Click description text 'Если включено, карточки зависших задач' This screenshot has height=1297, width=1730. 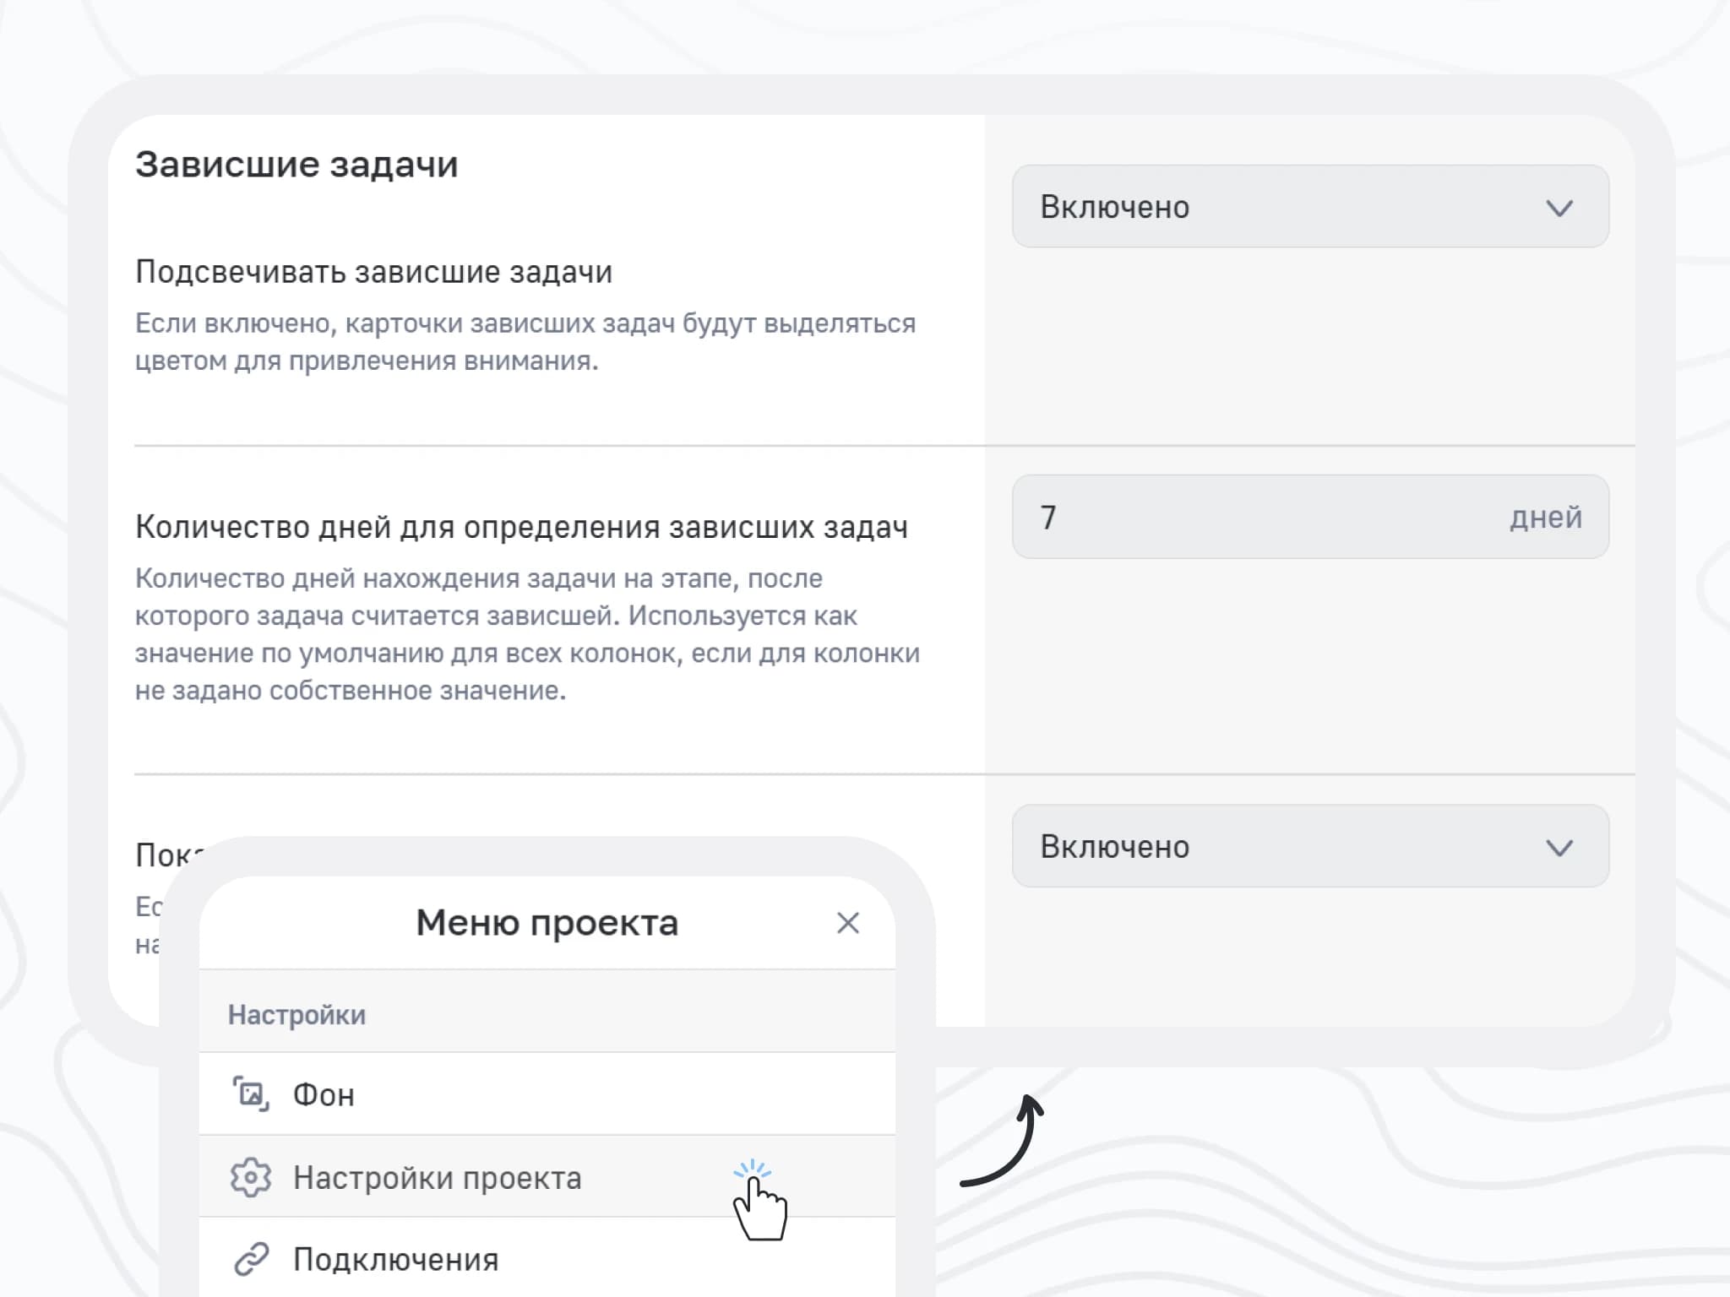coord(525,342)
